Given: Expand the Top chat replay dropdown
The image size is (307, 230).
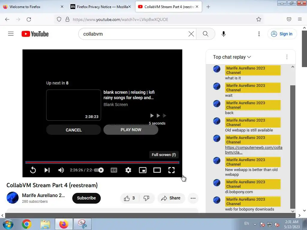Looking at the screenshot, I should [x=232, y=57].
